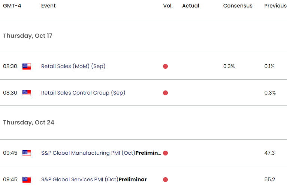Click red volatility dot for Services PMI
This screenshot has height=191, width=287.
(165, 179)
